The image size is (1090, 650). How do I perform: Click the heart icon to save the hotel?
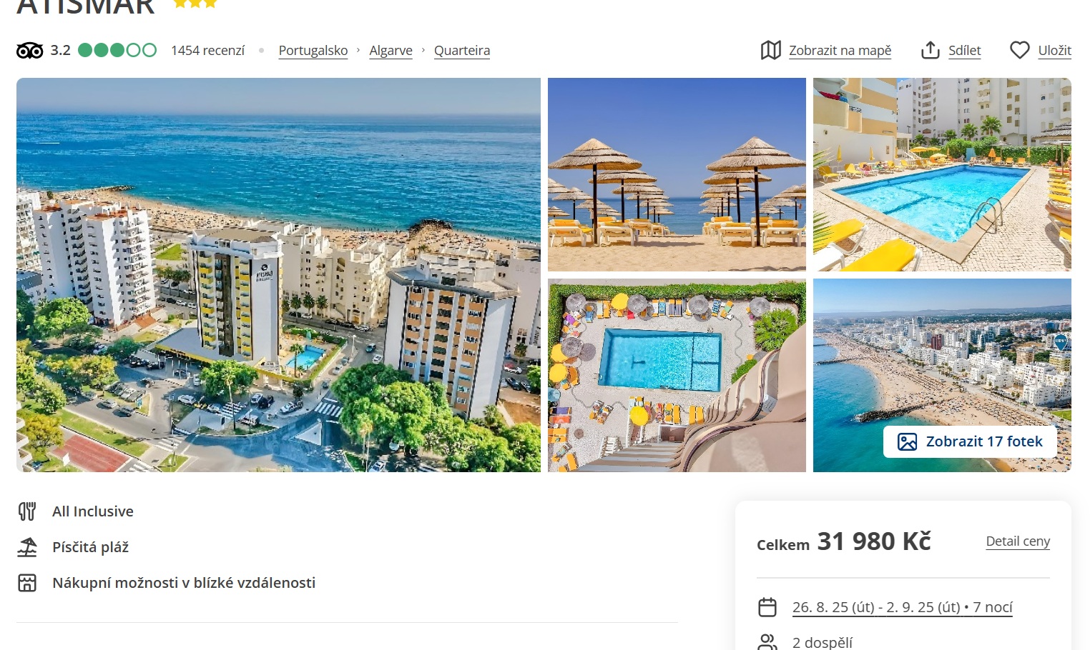click(1019, 50)
